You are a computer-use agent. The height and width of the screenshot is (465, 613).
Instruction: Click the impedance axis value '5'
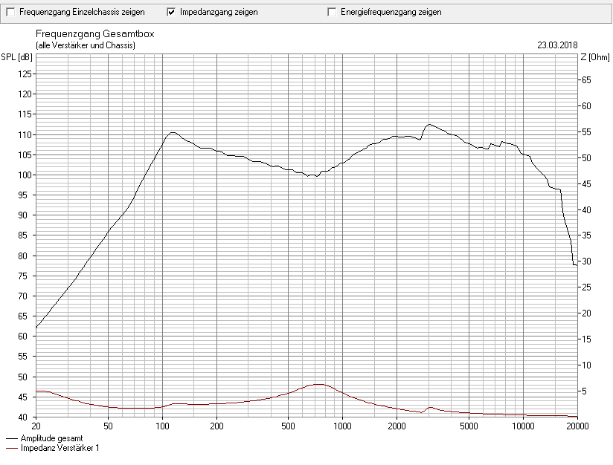click(585, 391)
